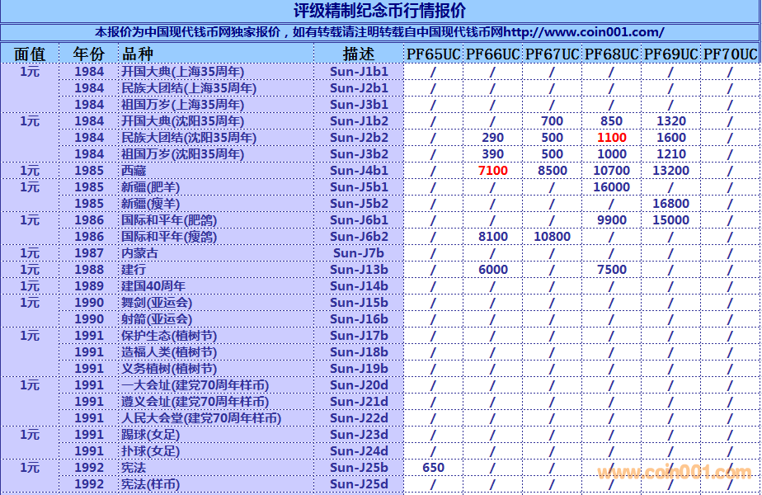The width and height of the screenshot is (762, 495).
Task: Click the red 7100 price for 西藏
Action: pos(492,171)
